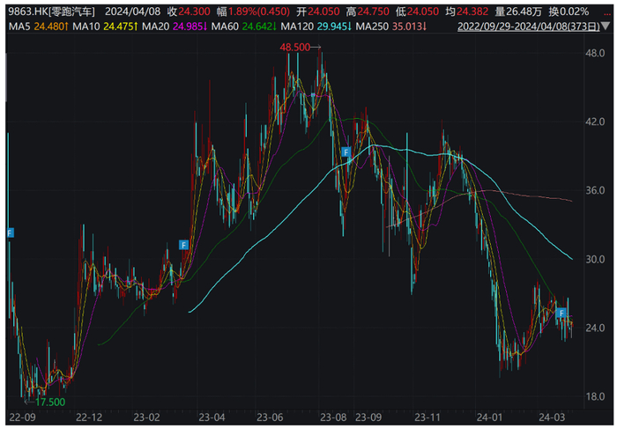
Task: Click the 2022/09/29-2024/04/08(373日) date range
Action: point(529,26)
